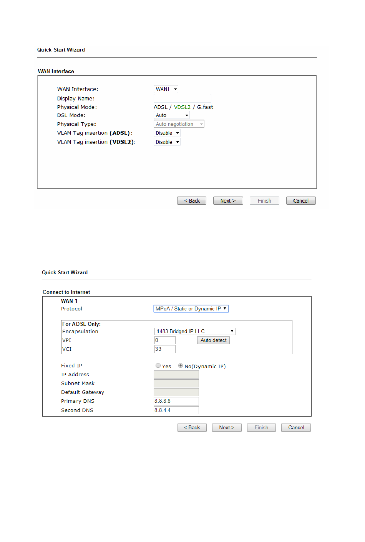Open the DSL Mode Auto dropdown

click(x=172, y=115)
